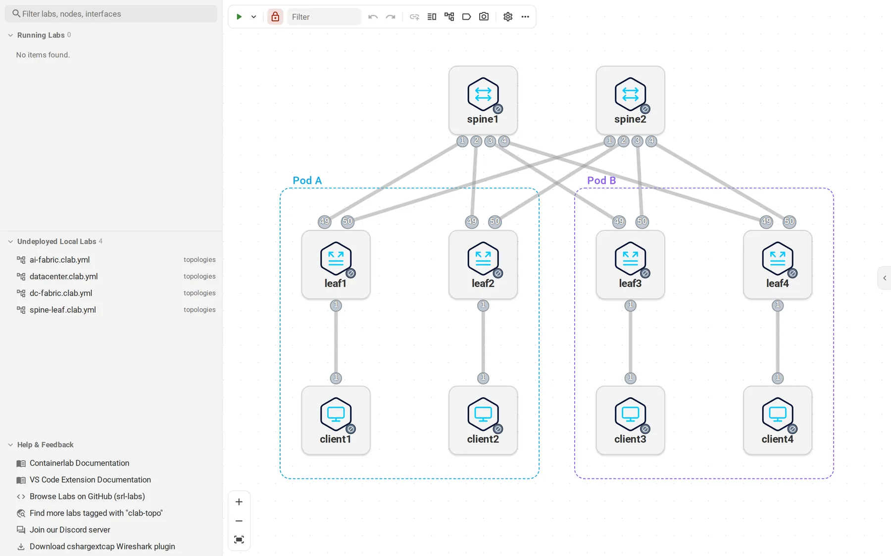Click the fit to view icon

(239, 540)
